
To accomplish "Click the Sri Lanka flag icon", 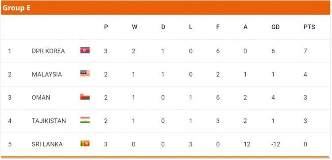I will (85, 143).
